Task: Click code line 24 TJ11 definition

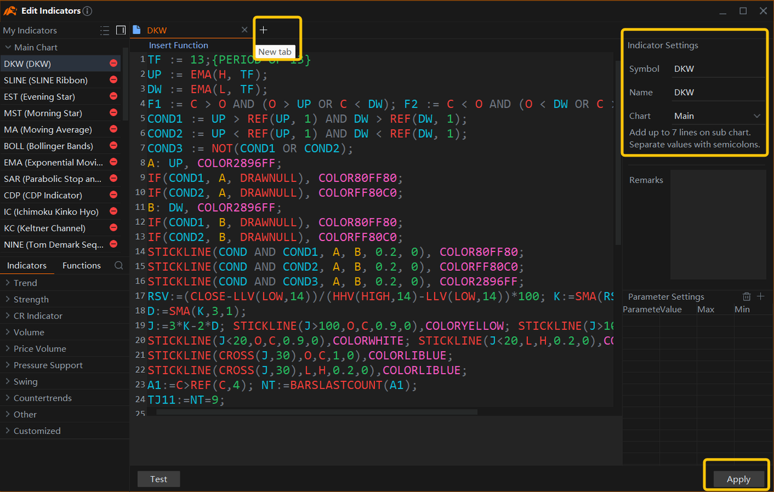Action: click(186, 400)
